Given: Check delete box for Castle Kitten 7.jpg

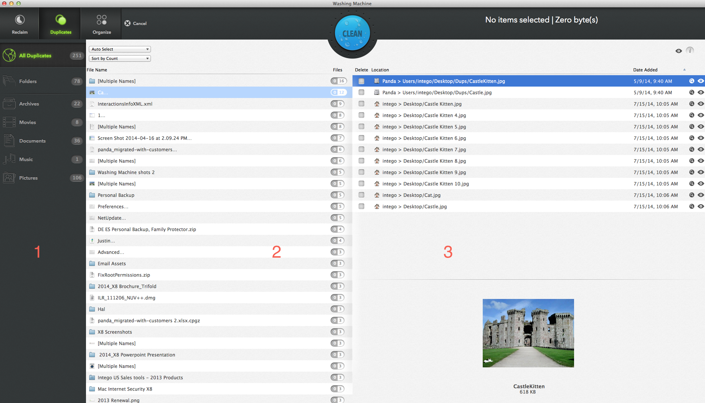Looking at the screenshot, I should pyautogui.click(x=361, y=150).
